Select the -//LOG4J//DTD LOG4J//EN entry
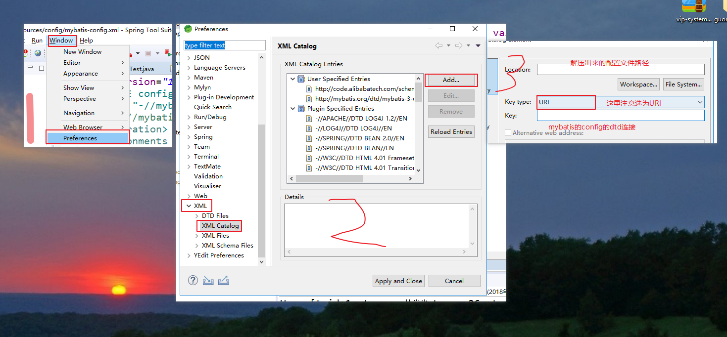The image size is (727, 337). (x=353, y=128)
